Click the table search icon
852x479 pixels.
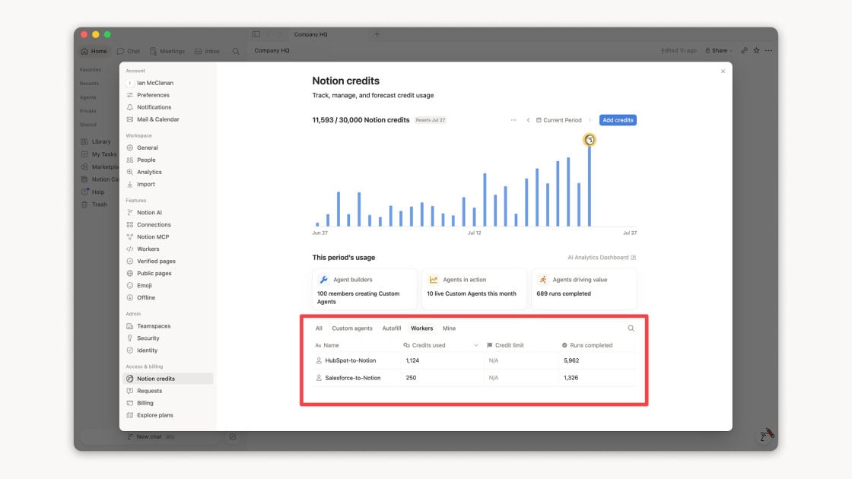coord(631,328)
